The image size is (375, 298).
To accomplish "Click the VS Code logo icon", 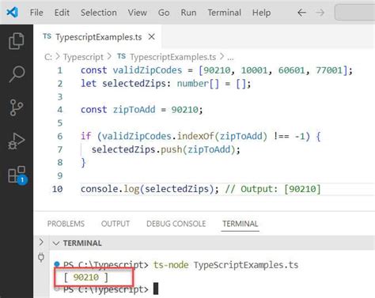I will [x=12, y=12].
